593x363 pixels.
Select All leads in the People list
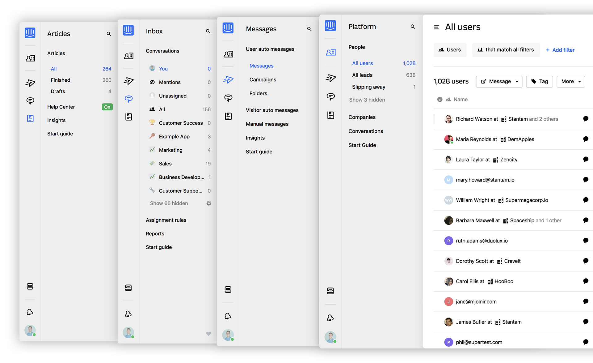point(362,75)
